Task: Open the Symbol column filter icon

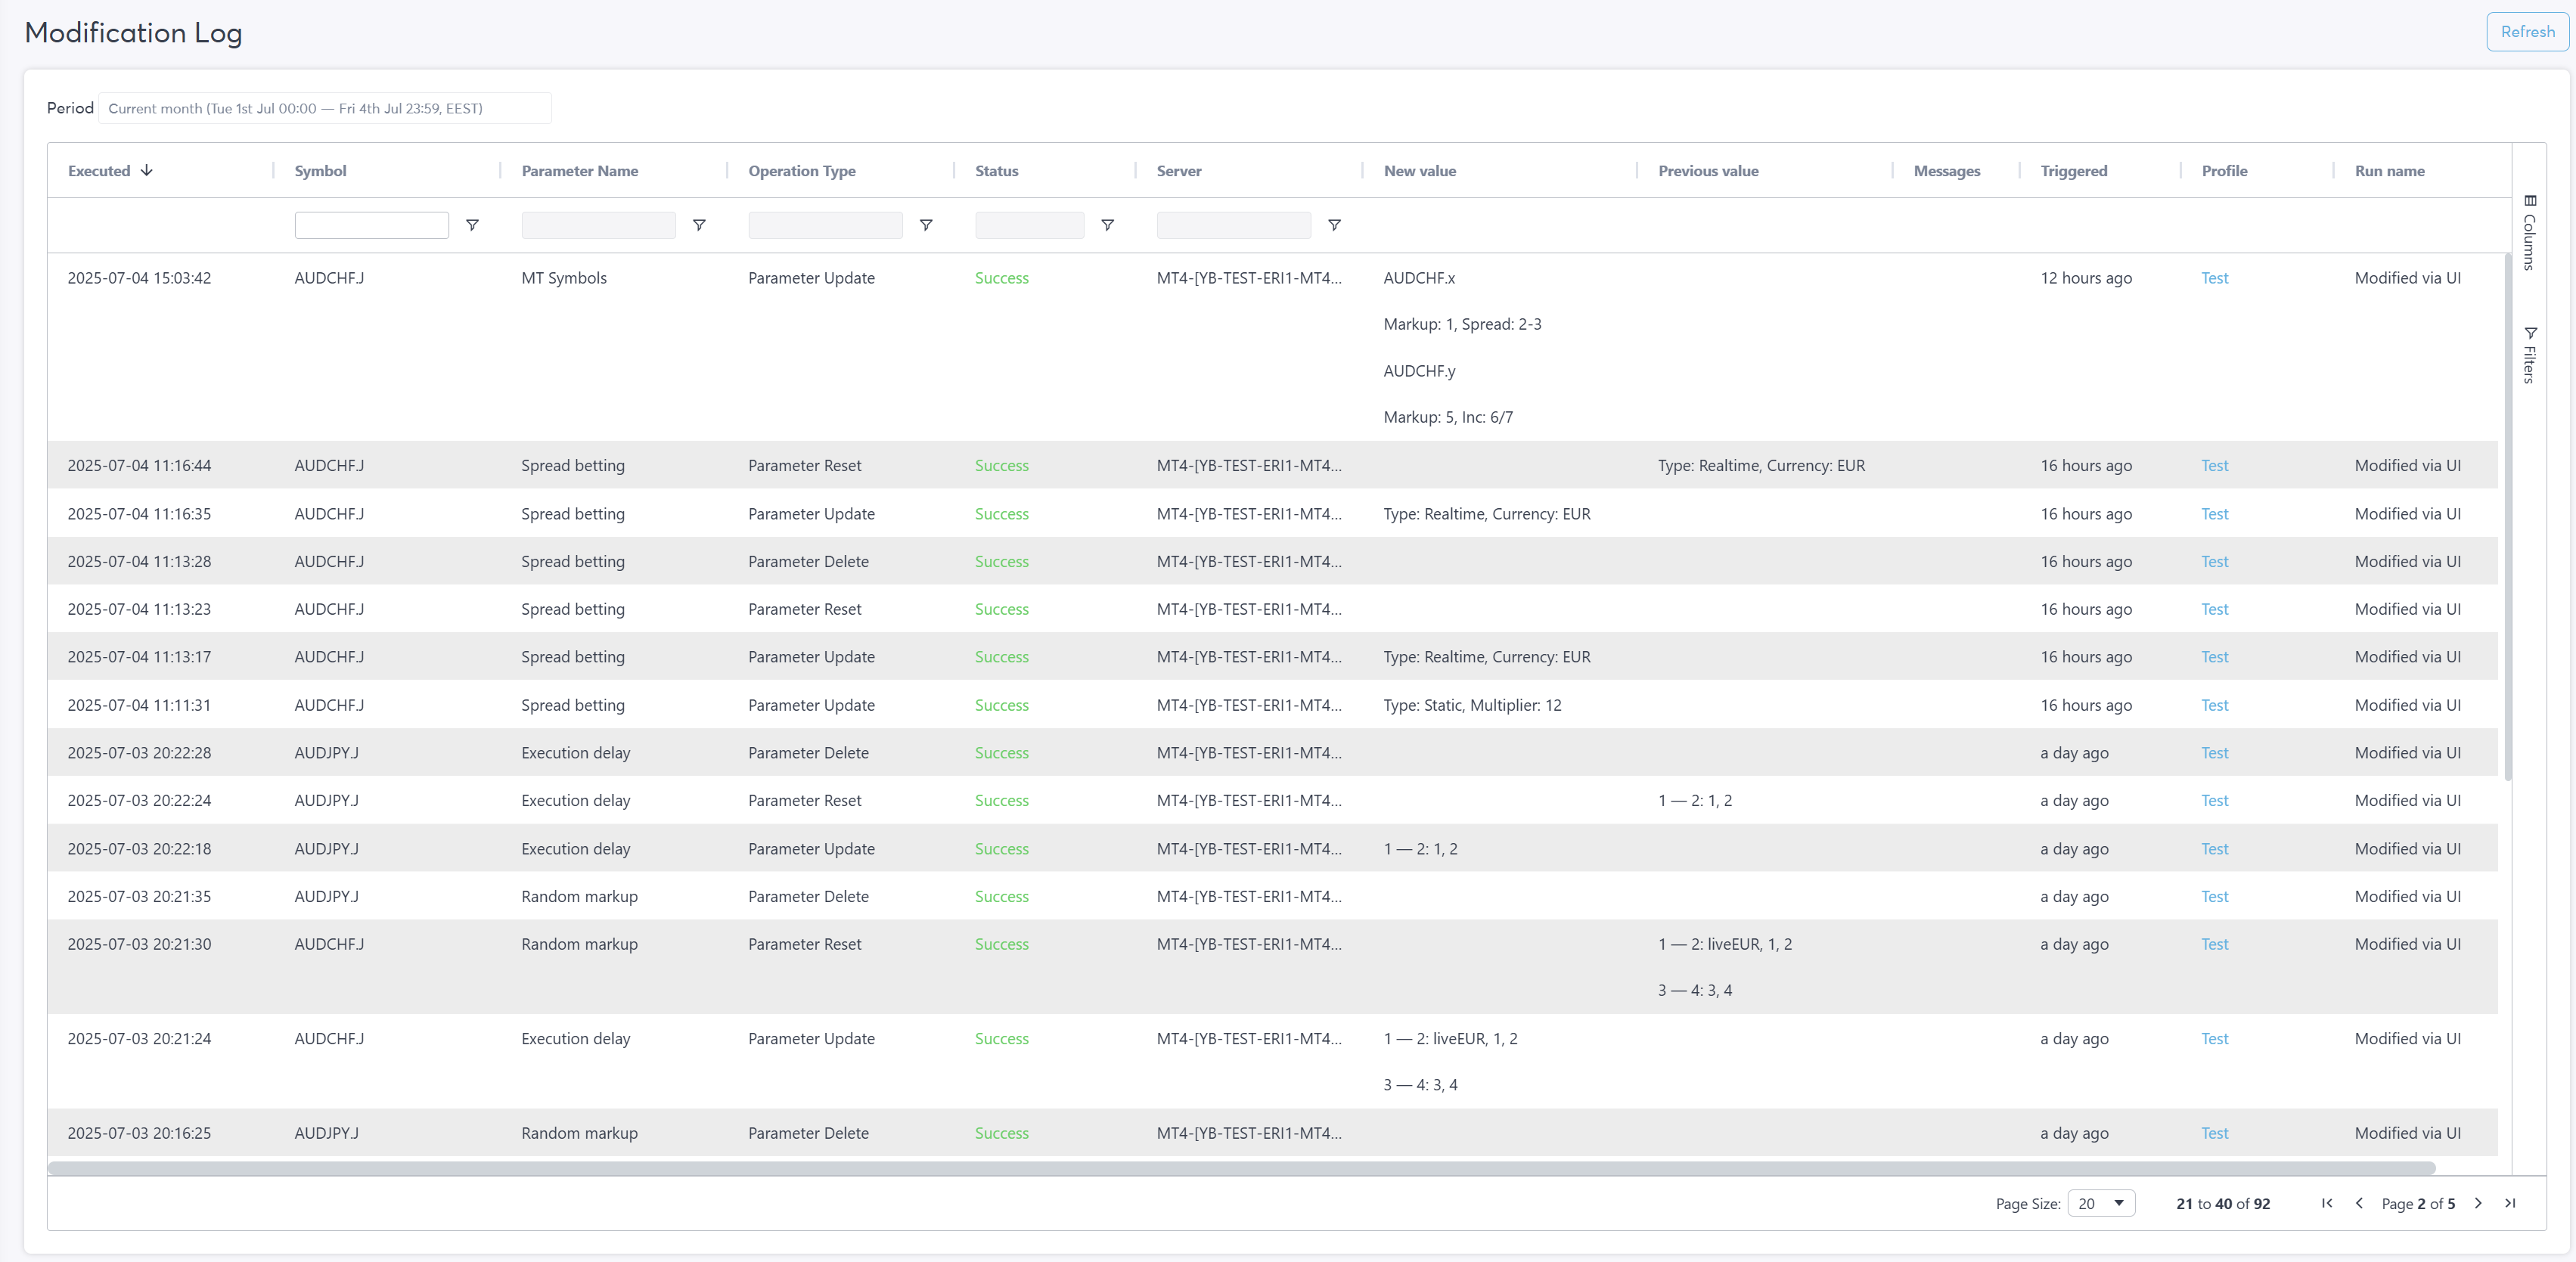Action: tap(472, 225)
